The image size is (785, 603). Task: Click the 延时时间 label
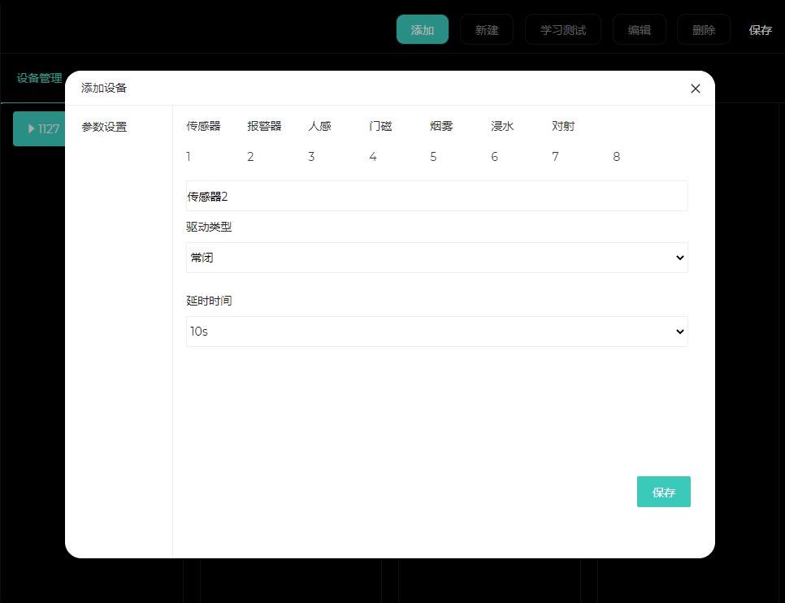coord(209,301)
